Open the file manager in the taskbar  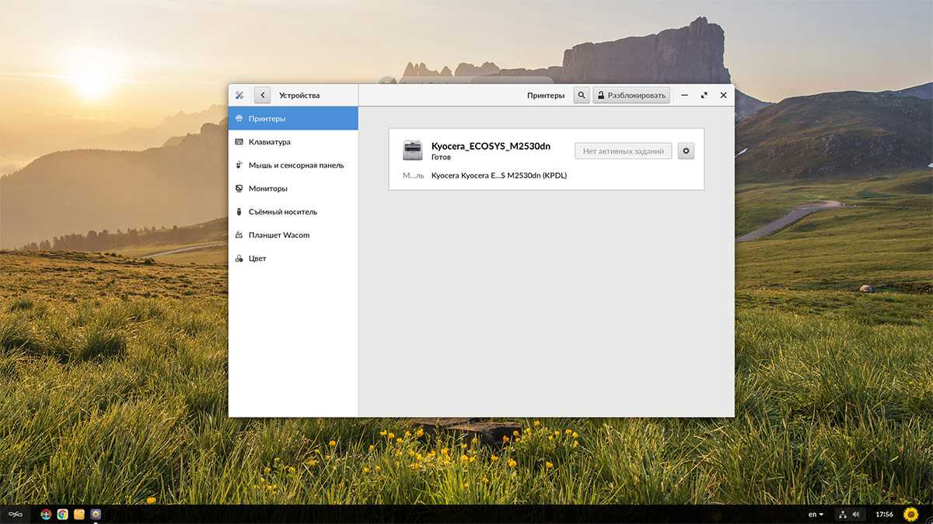point(79,514)
